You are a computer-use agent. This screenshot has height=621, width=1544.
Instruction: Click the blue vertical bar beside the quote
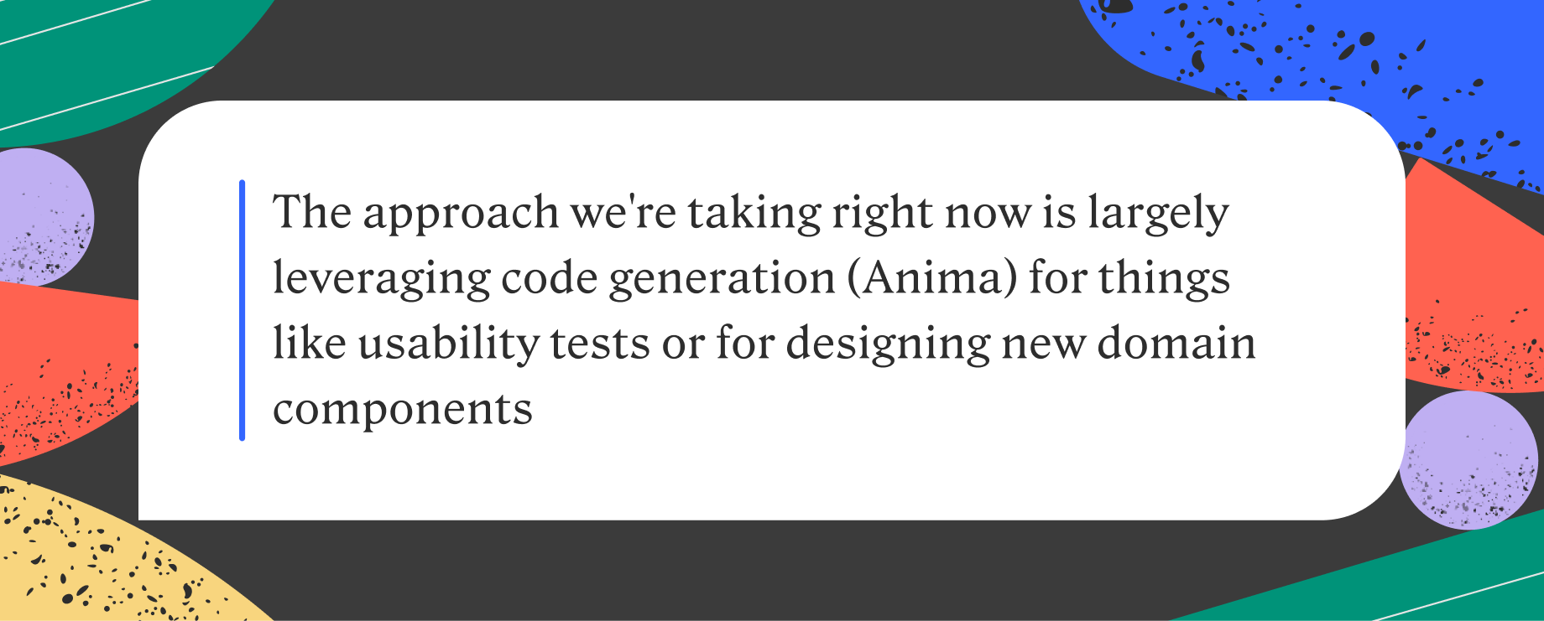click(242, 310)
